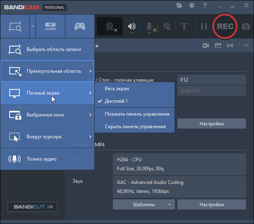
Task: Switch to game recording mode gamepad icon
Action: tap(80, 26)
